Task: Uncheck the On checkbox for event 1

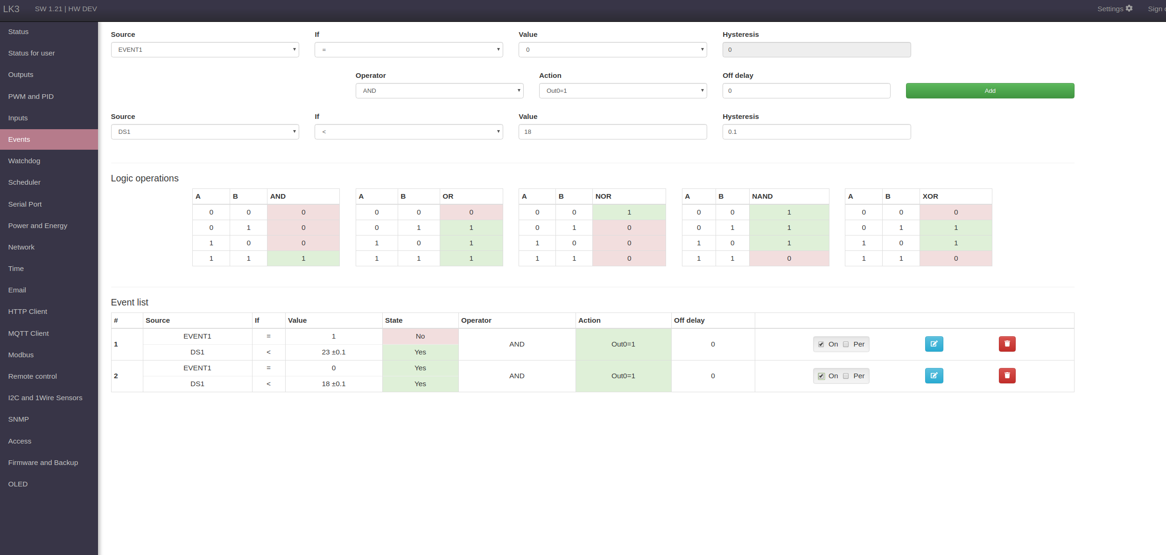Action: 821,345
